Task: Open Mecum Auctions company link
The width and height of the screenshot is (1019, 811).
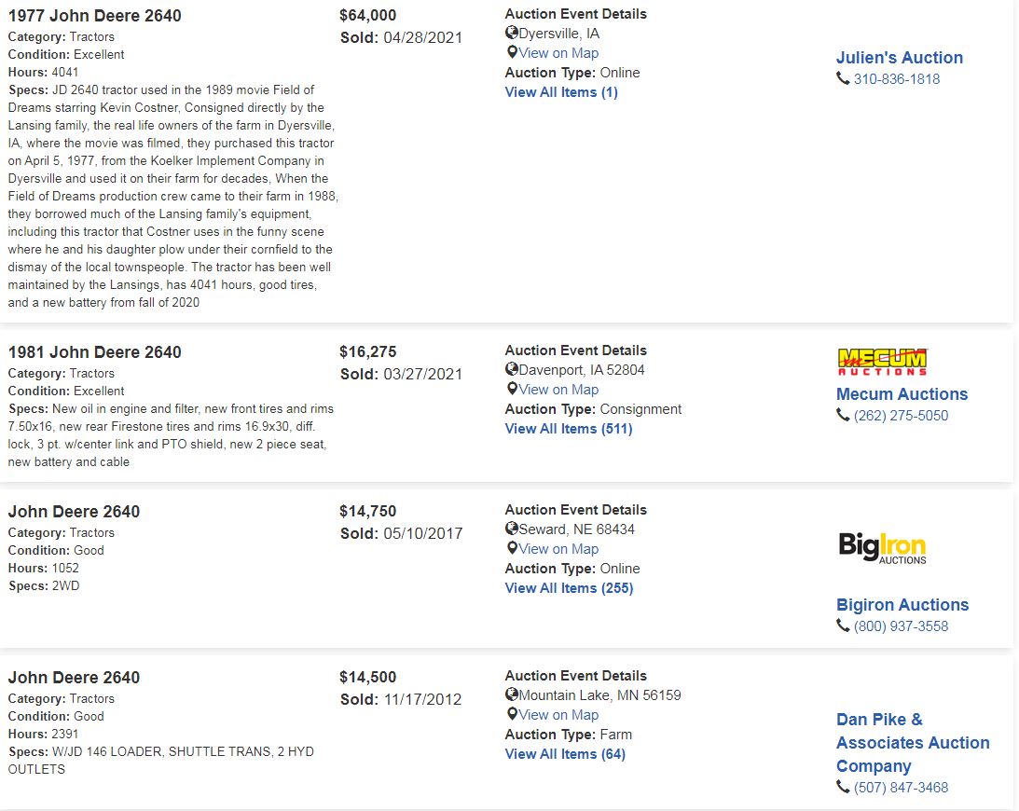Action: click(902, 393)
